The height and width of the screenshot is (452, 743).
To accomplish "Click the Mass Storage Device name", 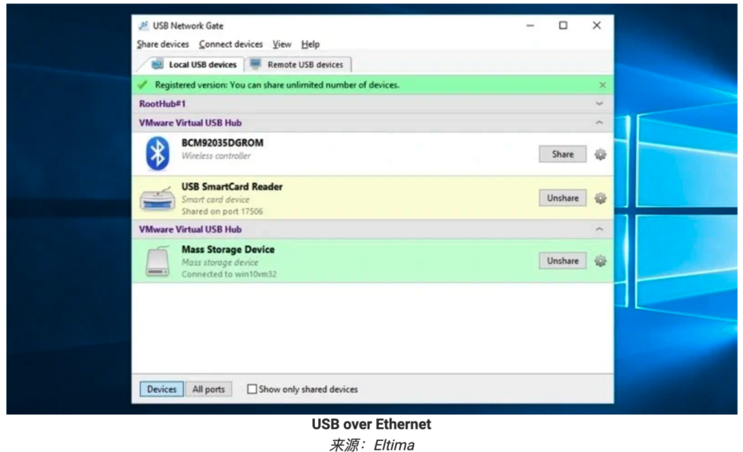I will 228,249.
